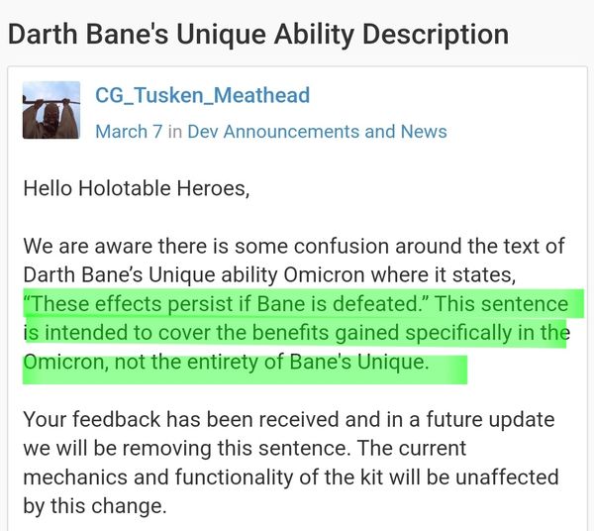
Task: Click the empty green highlight area after 'Unique.'
Action: click(x=448, y=370)
